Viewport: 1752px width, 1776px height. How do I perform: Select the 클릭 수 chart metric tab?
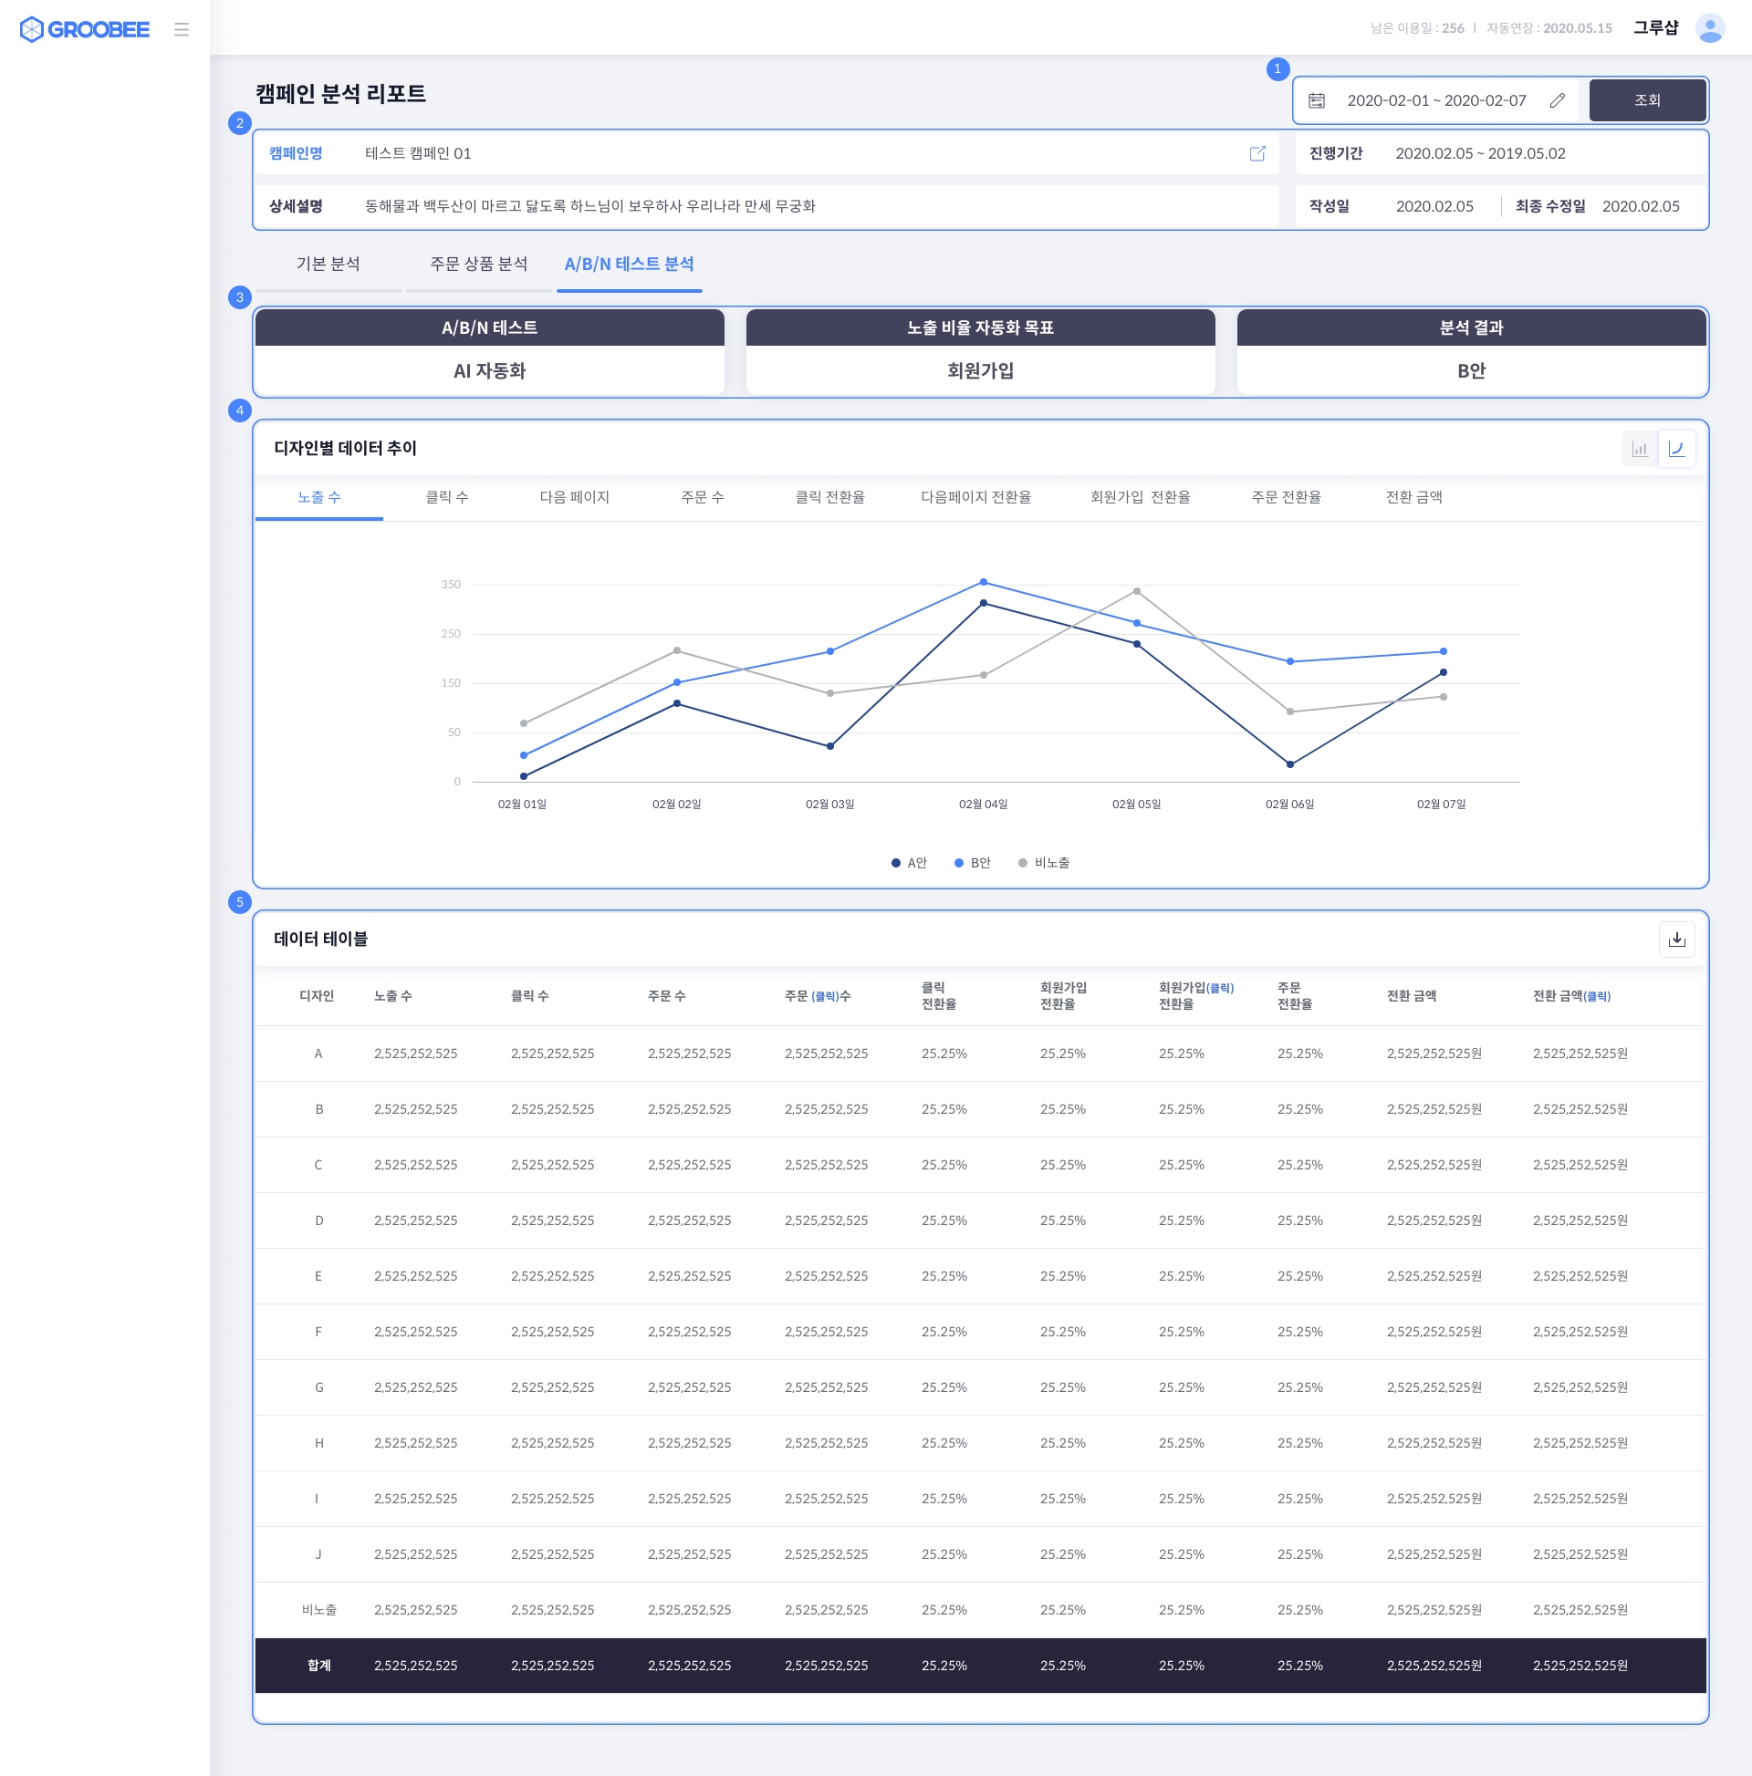pos(446,497)
